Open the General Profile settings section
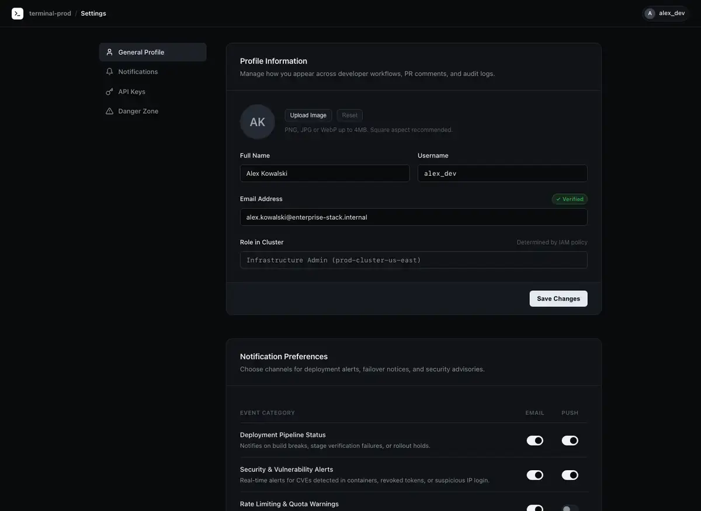The width and height of the screenshot is (701, 511). click(x=152, y=52)
